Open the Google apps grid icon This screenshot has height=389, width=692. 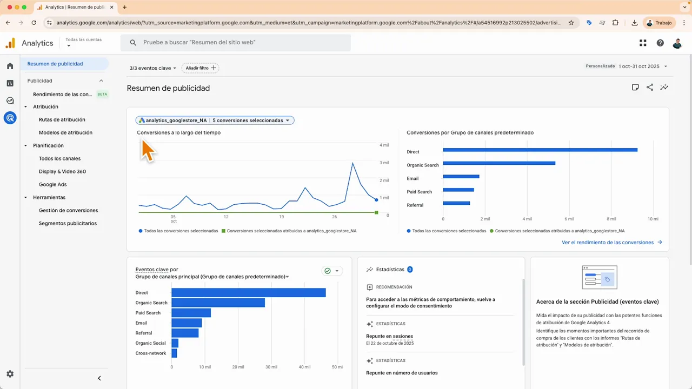[x=643, y=43]
